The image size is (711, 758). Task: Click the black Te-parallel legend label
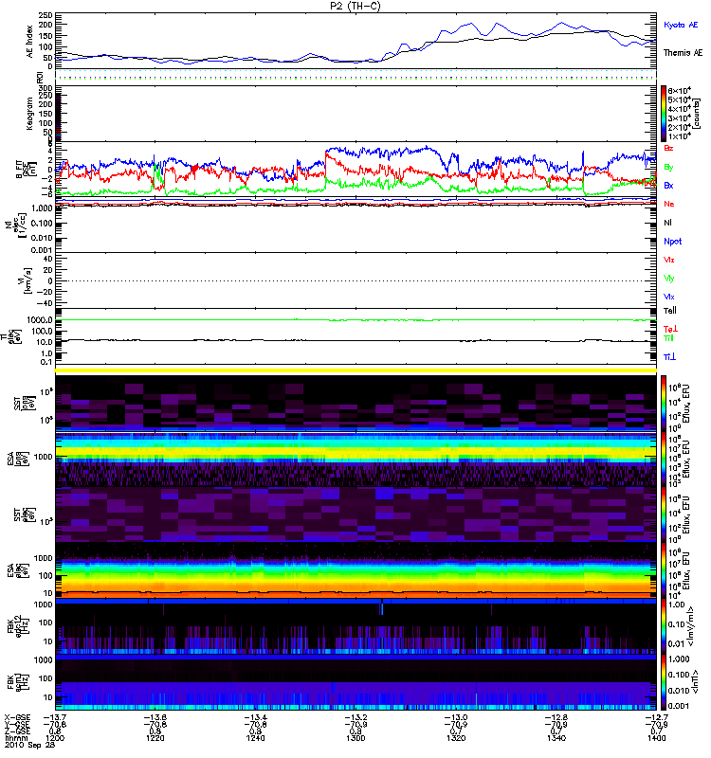click(670, 311)
